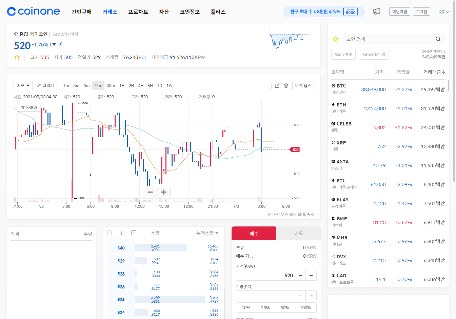The width and height of the screenshot is (456, 319).
Task: Click the order book plus grouping icon
Action: coord(134,233)
